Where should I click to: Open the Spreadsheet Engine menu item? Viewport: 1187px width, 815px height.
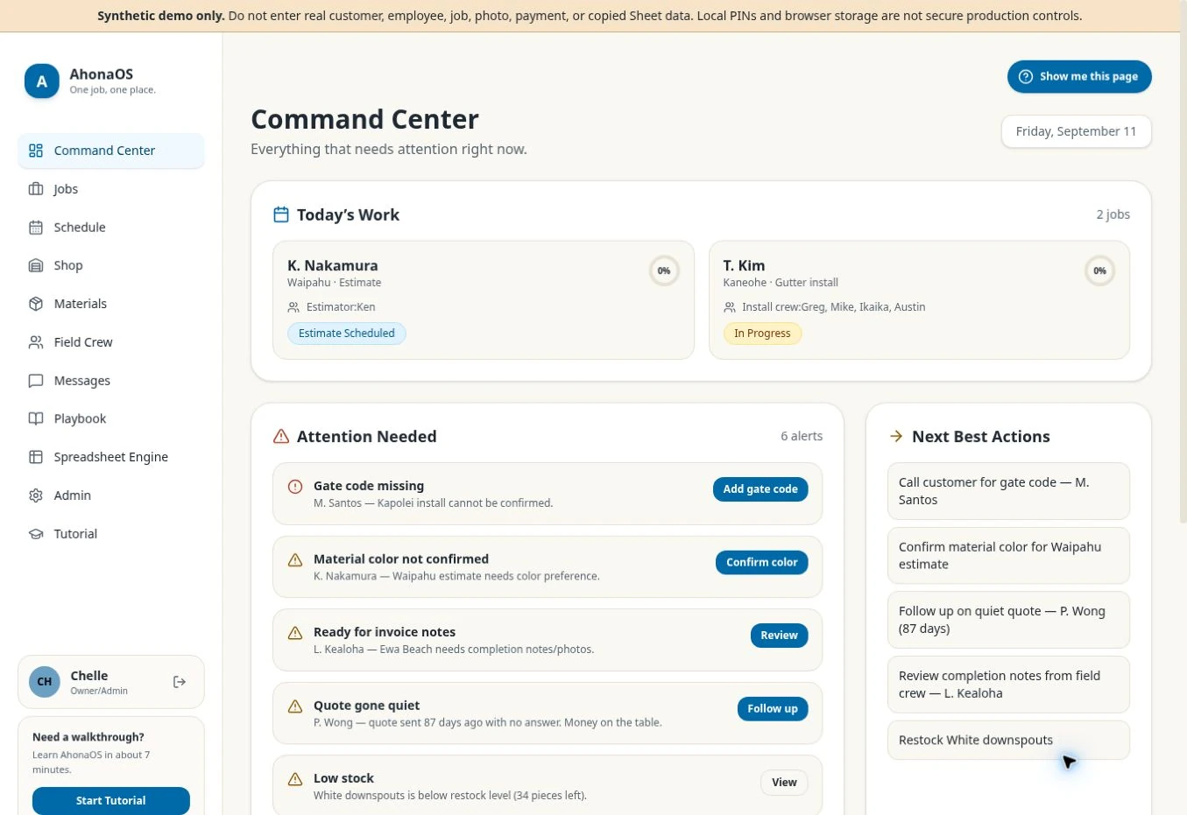(x=111, y=457)
